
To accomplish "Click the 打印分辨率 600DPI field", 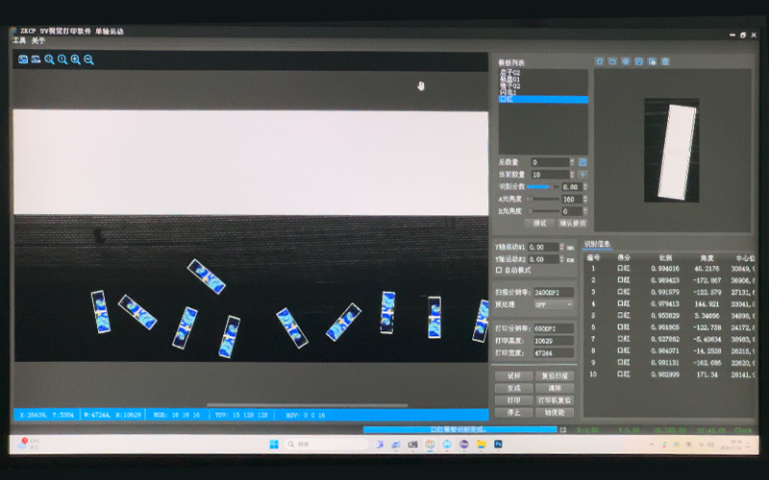I will (554, 328).
